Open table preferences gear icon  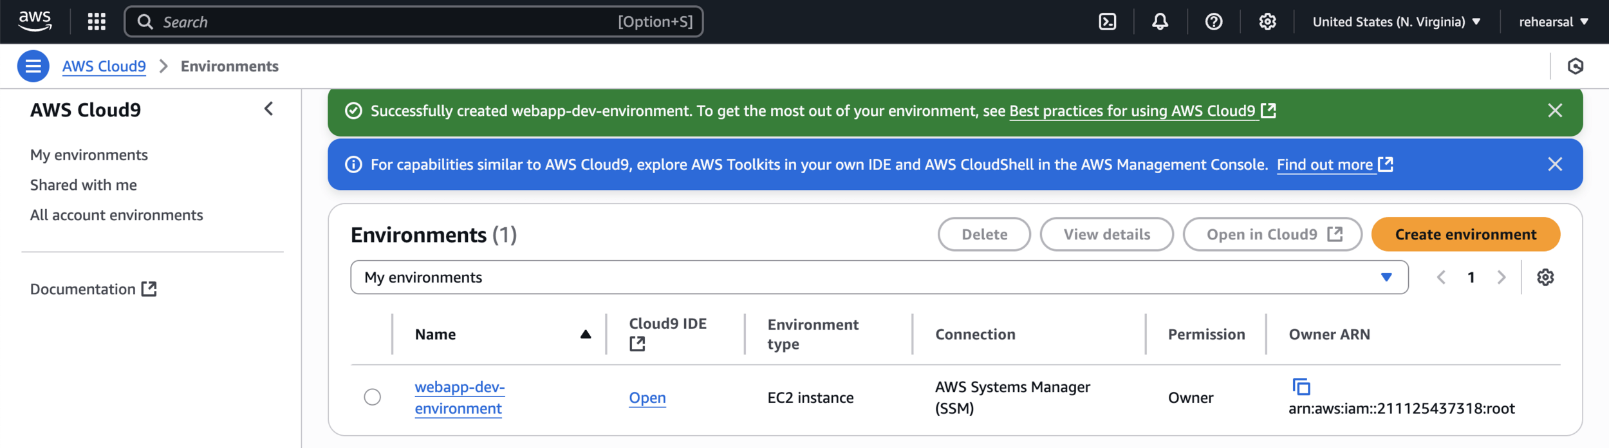1545,277
